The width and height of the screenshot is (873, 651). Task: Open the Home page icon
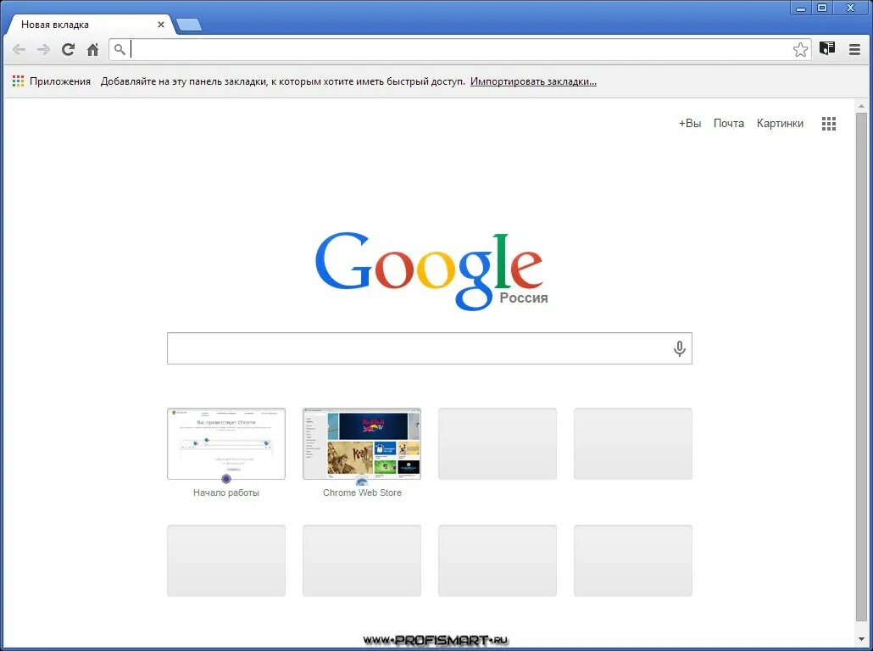click(x=93, y=49)
